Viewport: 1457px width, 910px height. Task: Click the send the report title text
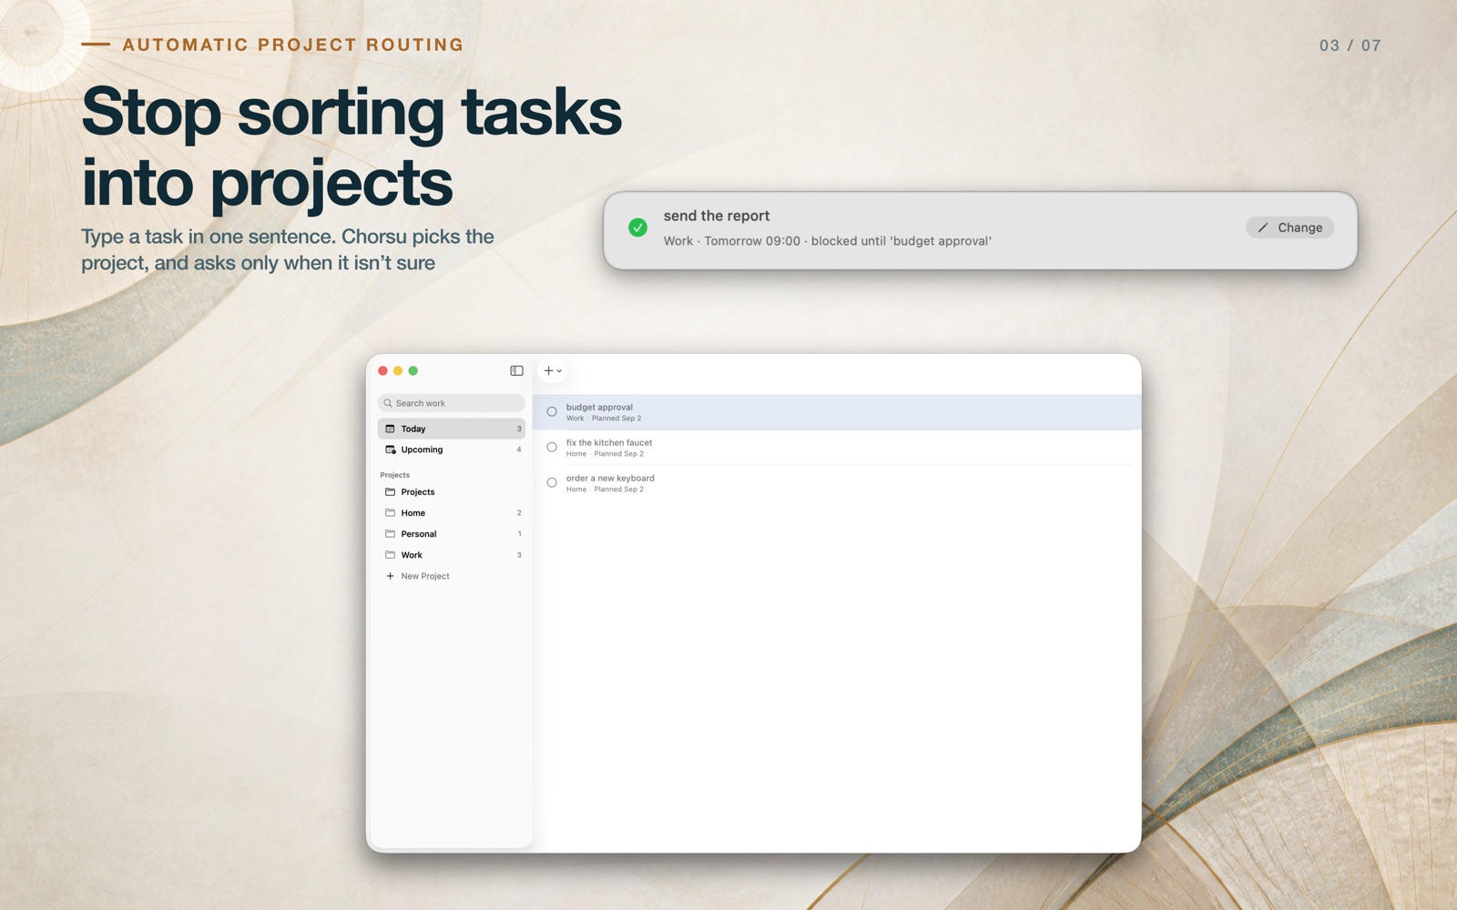717,216
